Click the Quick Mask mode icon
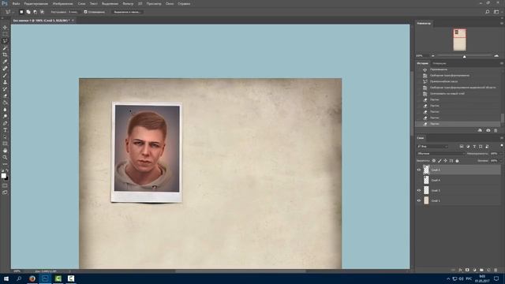Screen dimensions: 505x284 pyautogui.click(x=5, y=185)
